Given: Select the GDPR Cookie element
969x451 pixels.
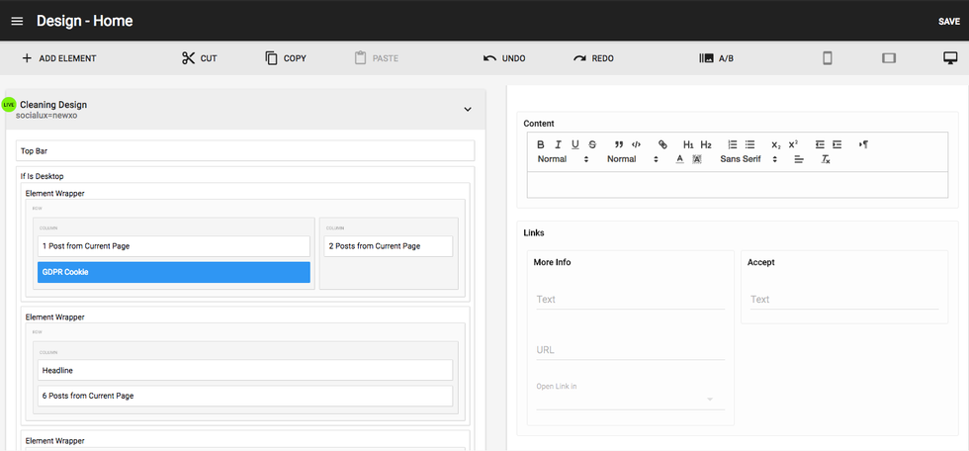Looking at the screenshot, I should tap(174, 272).
